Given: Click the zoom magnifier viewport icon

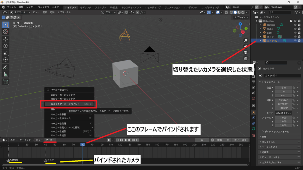Looking at the screenshot, I should [x=246, y=40].
